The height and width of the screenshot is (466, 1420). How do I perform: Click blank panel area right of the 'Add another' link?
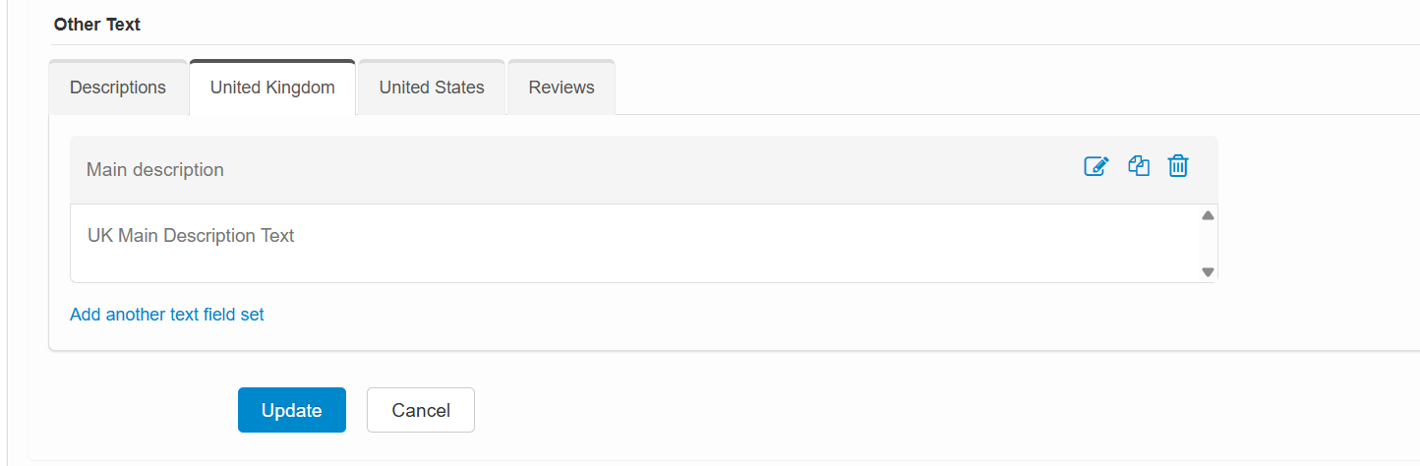(688, 315)
